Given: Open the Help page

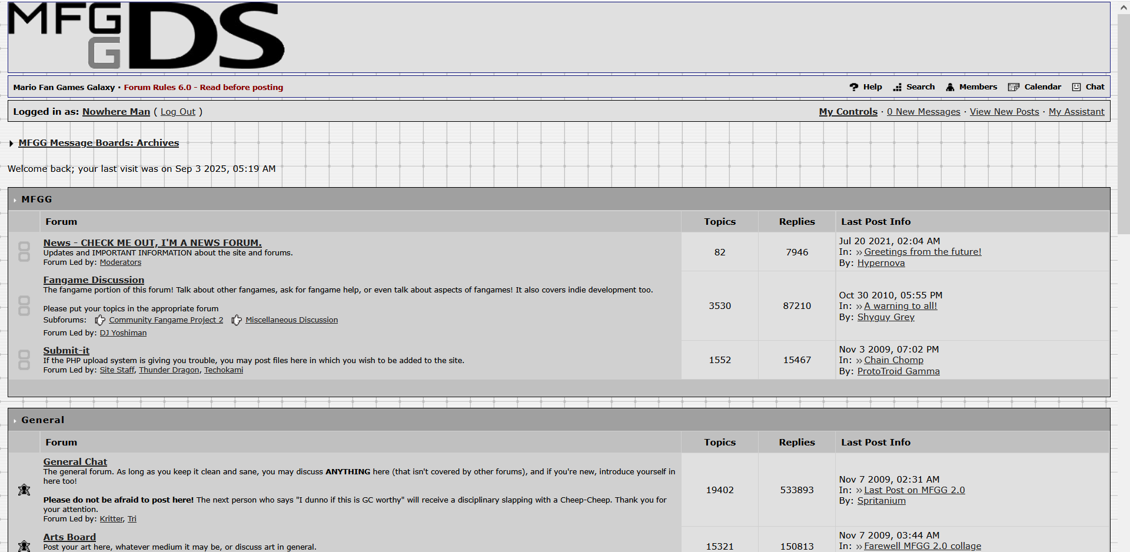Looking at the screenshot, I should click(x=872, y=87).
